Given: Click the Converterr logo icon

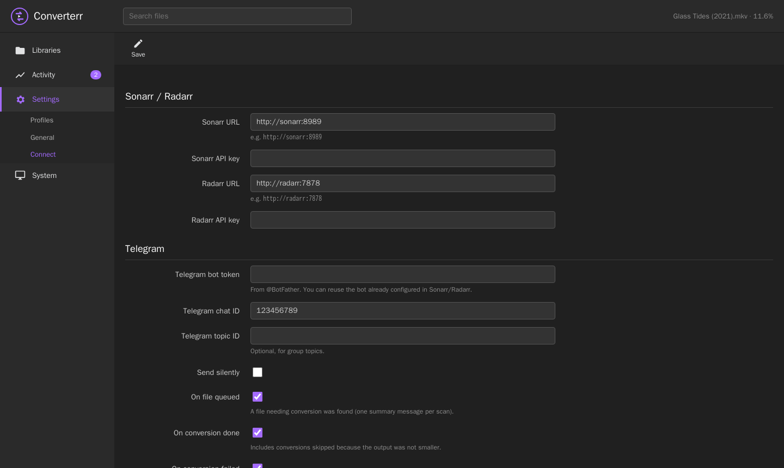Looking at the screenshot, I should (20, 16).
